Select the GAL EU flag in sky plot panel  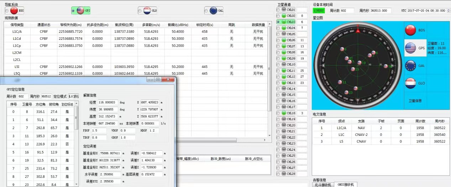coord(410,65)
